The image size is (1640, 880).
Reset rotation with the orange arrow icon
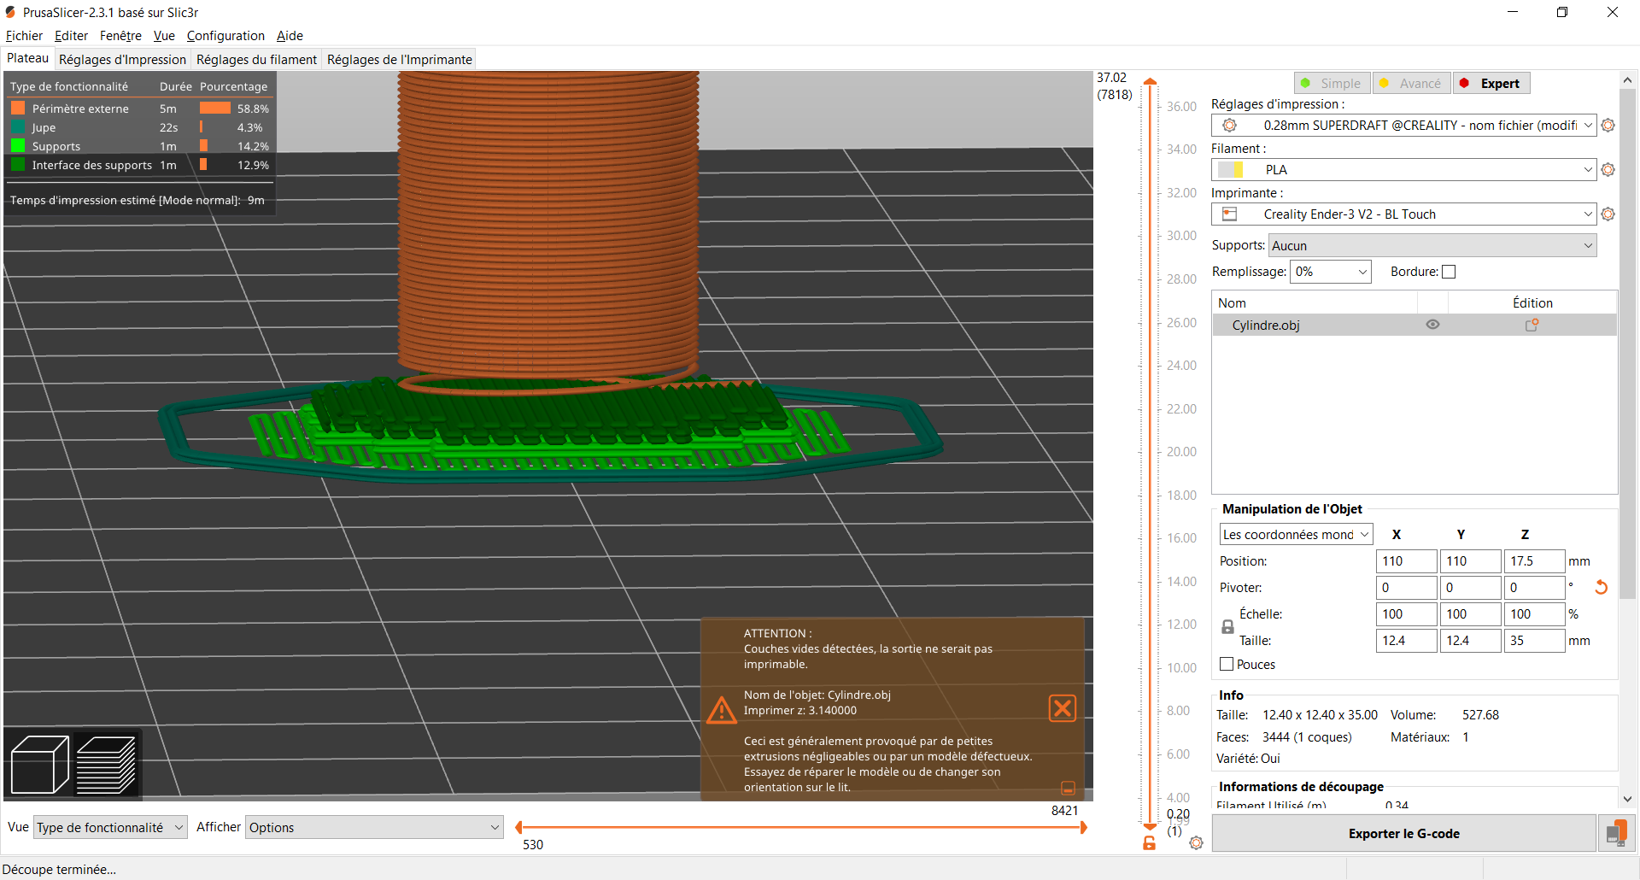[x=1601, y=588]
